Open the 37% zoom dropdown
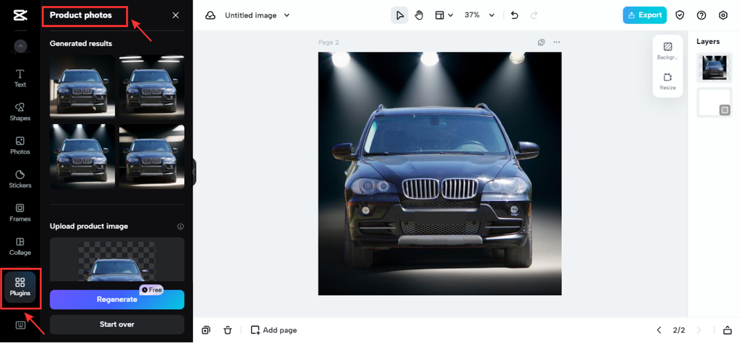This screenshot has height=344, width=740. click(480, 15)
